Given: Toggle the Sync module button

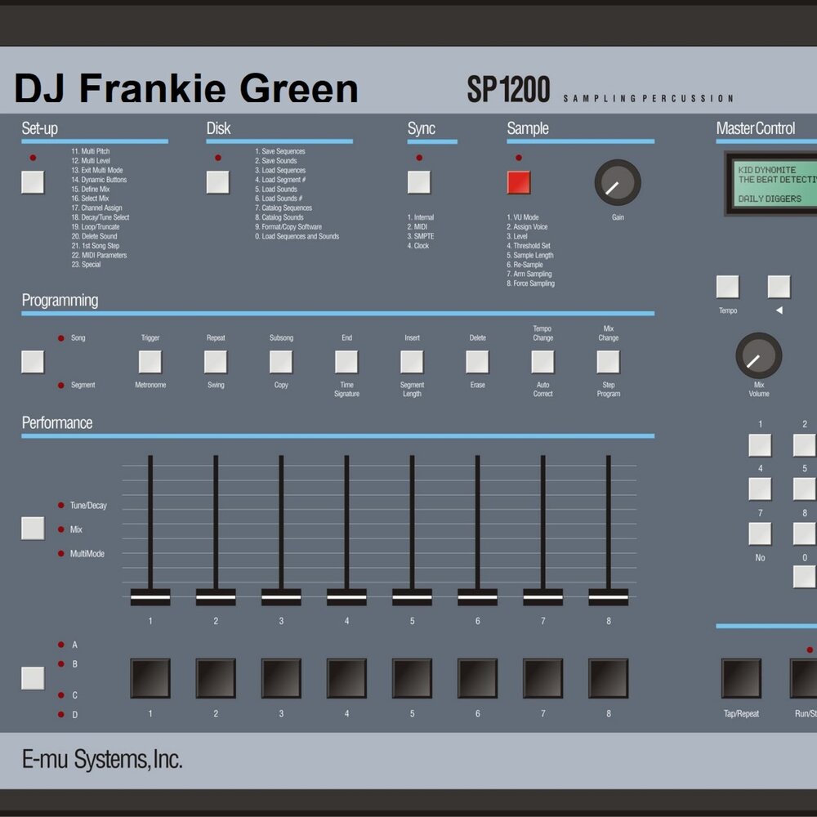Looking at the screenshot, I should point(419,182).
